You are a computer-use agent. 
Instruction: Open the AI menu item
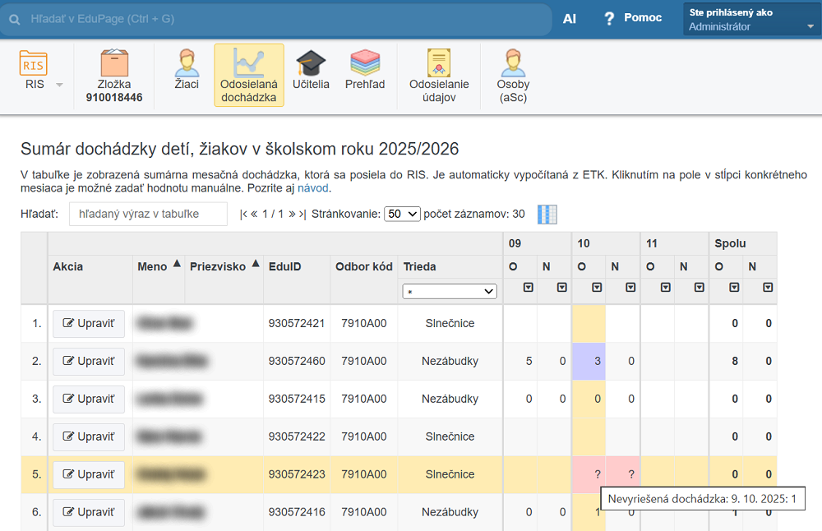click(x=569, y=18)
